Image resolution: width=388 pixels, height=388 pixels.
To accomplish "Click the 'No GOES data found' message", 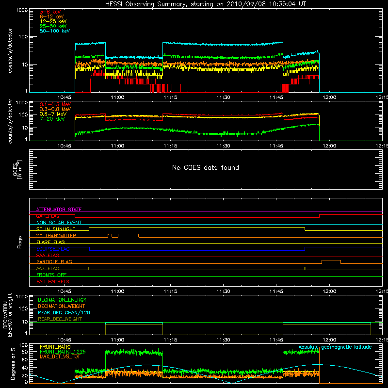I will pyautogui.click(x=206, y=167).
